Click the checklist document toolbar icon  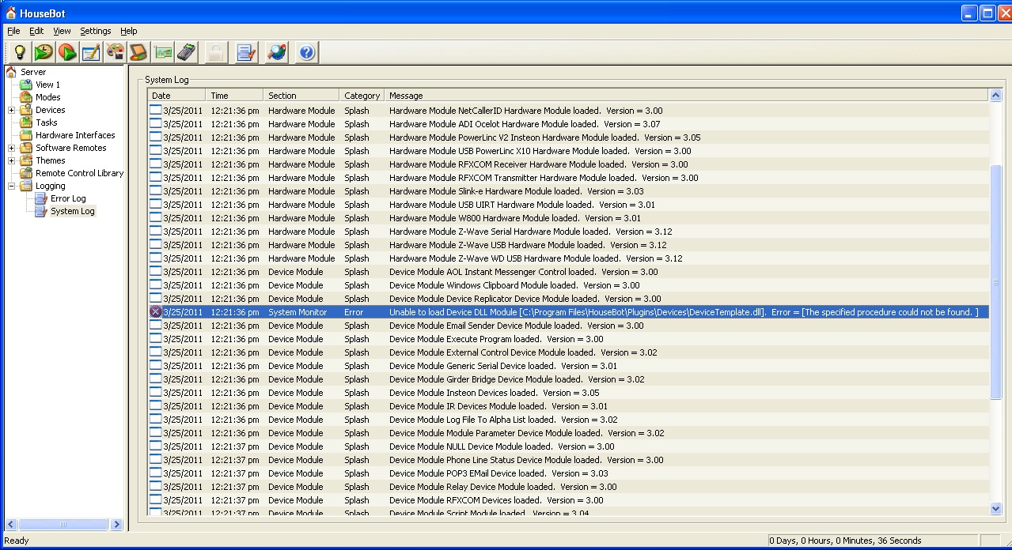pyautogui.click(x=246, y=52)
